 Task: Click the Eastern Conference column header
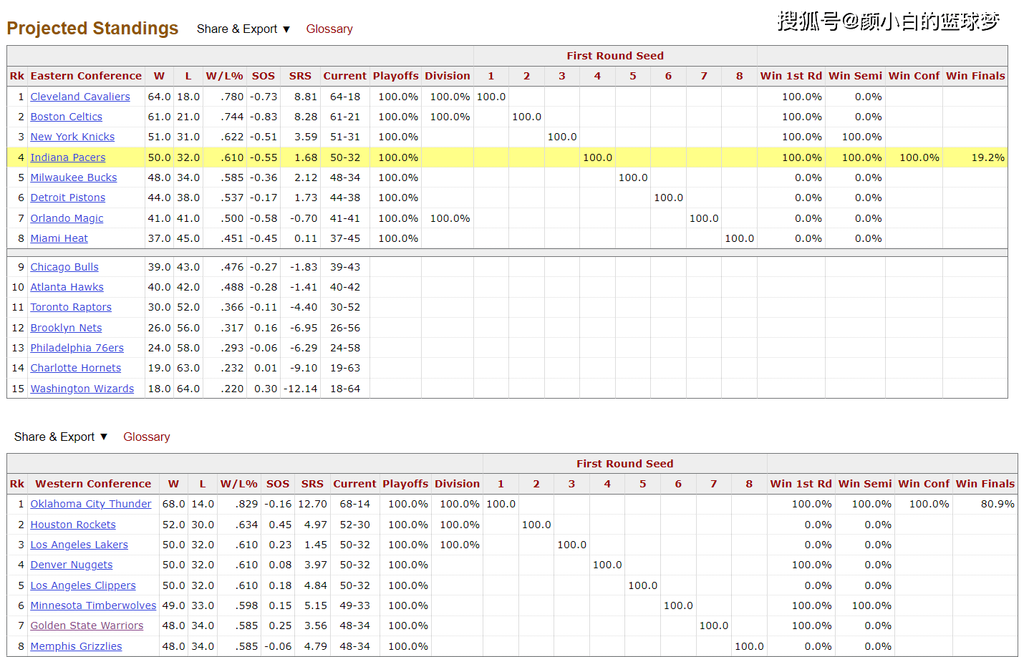coord(86,76)
